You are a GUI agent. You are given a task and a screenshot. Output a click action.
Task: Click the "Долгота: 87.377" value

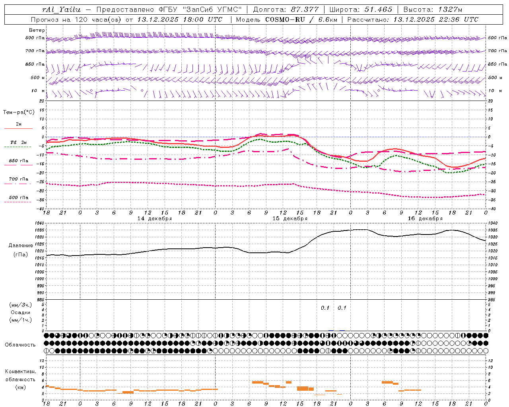click(x=286, y=10)
